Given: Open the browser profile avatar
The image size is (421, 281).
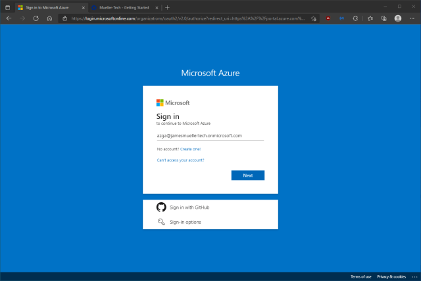Looking at the screenshot, I should click(398, 18).
